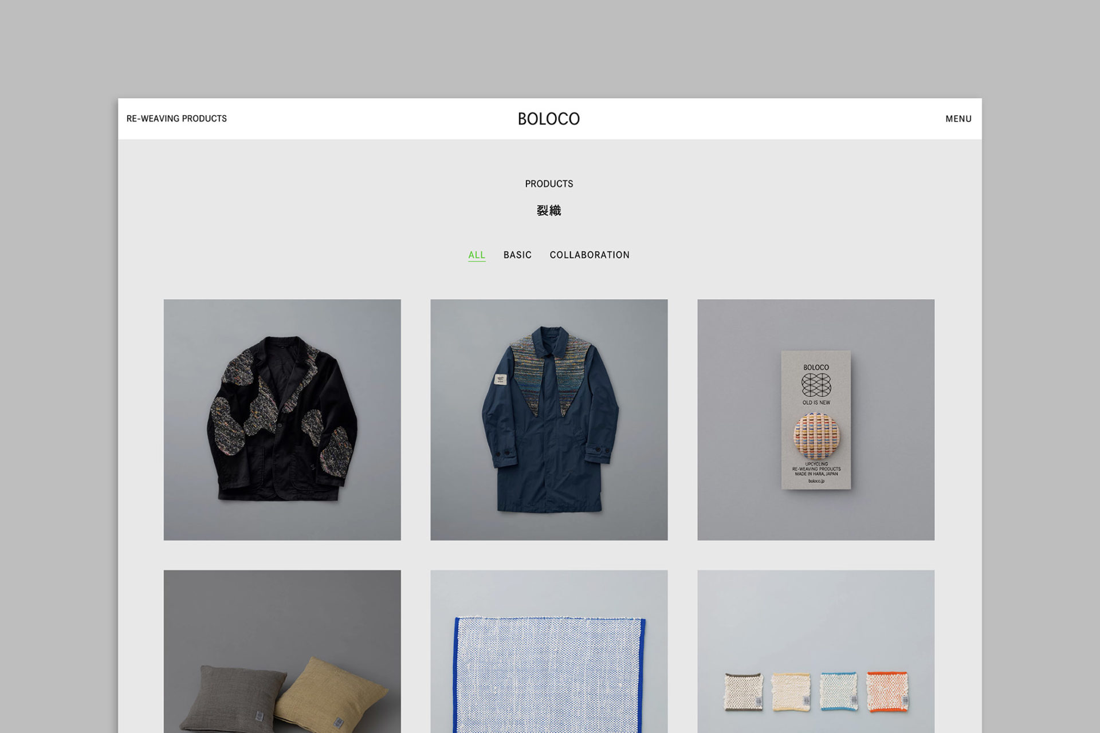Image resolution: width=1100 pixels, height=733 pixels.
Task: Click the green underline under ALL
Action: point(477,262)
